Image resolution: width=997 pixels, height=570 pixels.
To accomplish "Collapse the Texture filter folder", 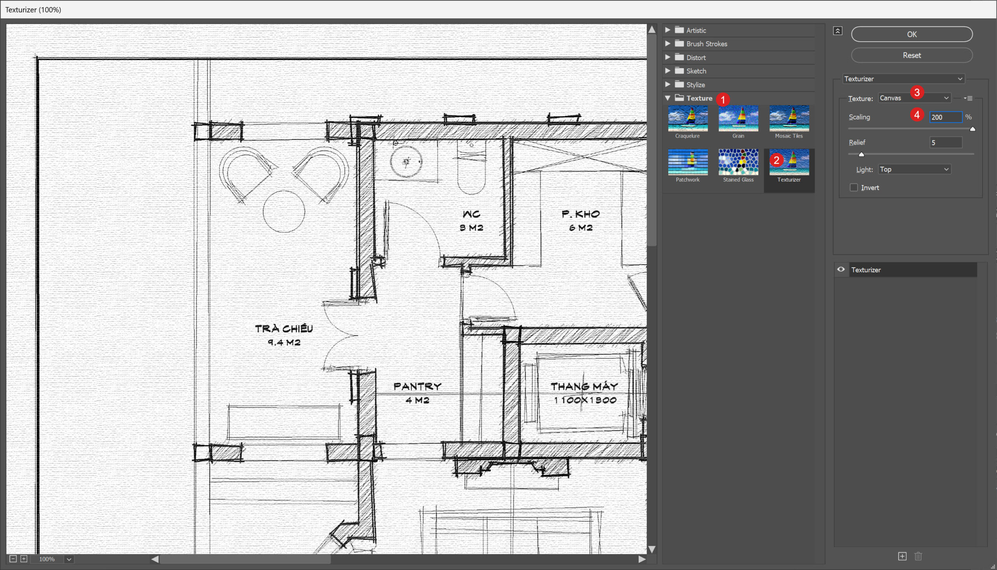I will (x=668, y=98).
